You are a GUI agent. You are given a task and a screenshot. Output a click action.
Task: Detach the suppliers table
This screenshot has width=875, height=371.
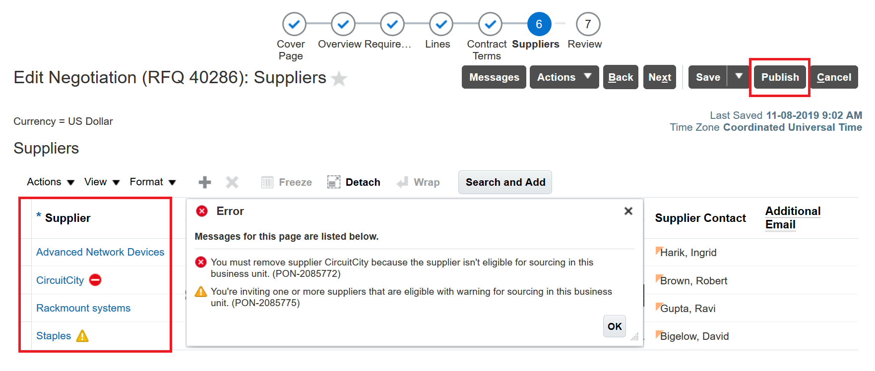pyautogui.click(x=354, y=182)
